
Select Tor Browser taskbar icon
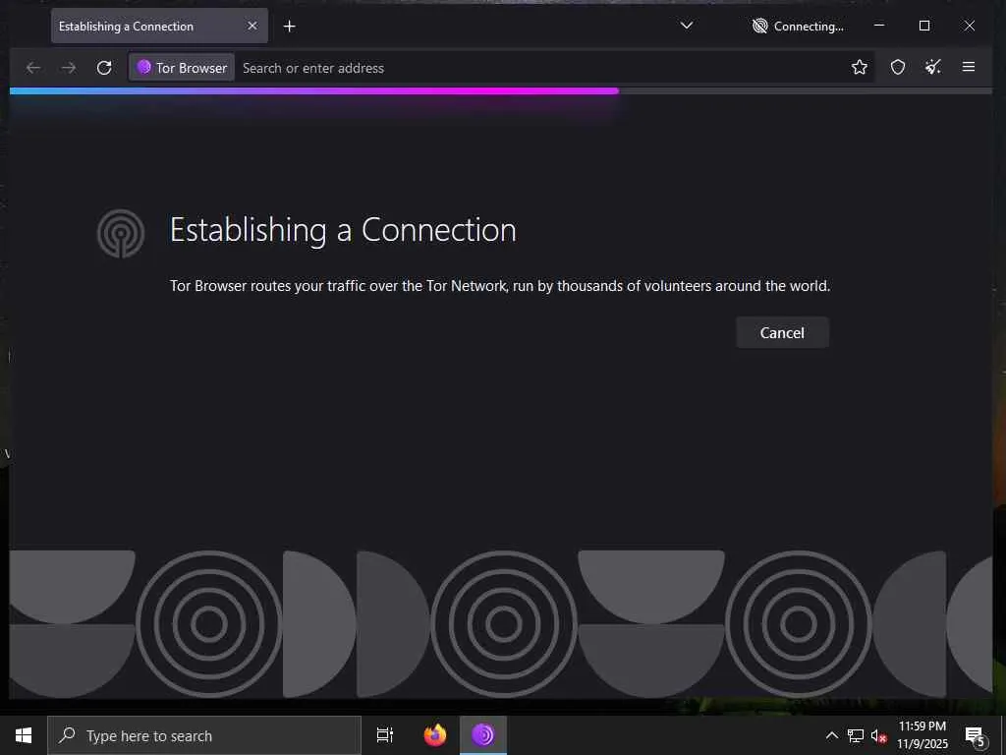pyautogui.click(x=483, y=735)
